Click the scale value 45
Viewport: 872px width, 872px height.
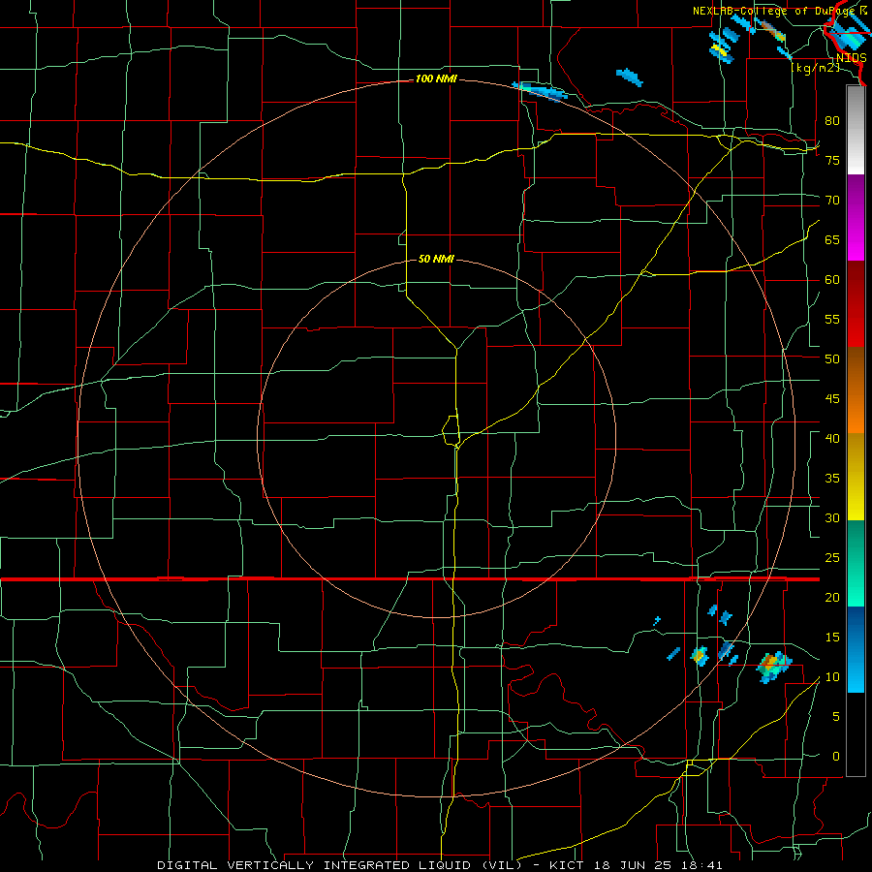point(832,399)
